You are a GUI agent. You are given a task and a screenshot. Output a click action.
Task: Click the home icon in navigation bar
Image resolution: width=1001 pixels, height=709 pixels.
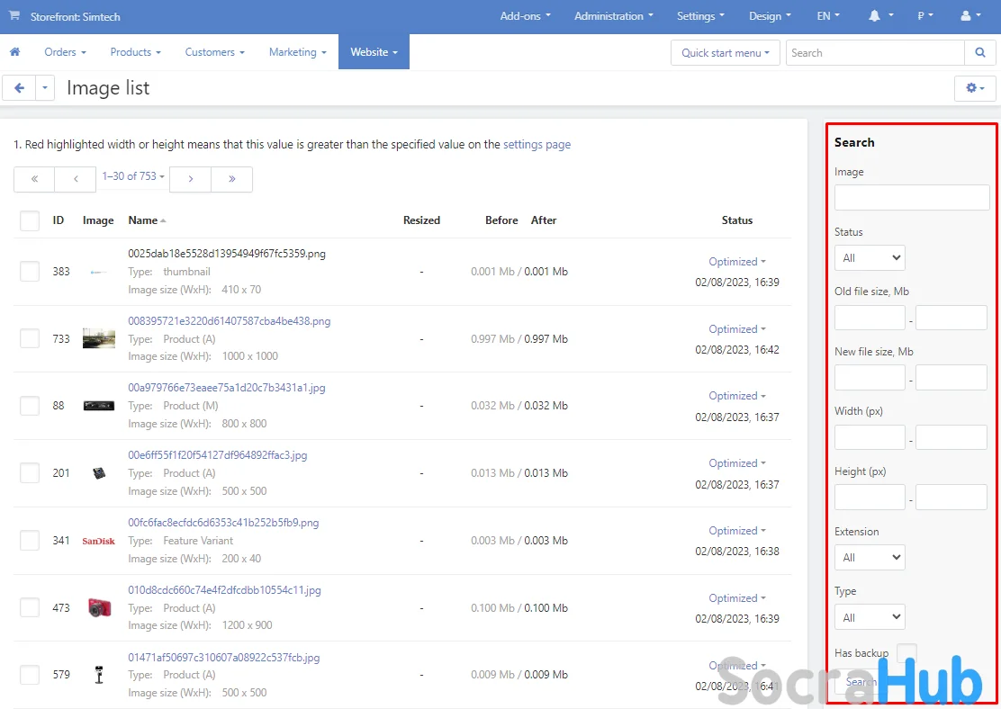(x=14, y=52)
